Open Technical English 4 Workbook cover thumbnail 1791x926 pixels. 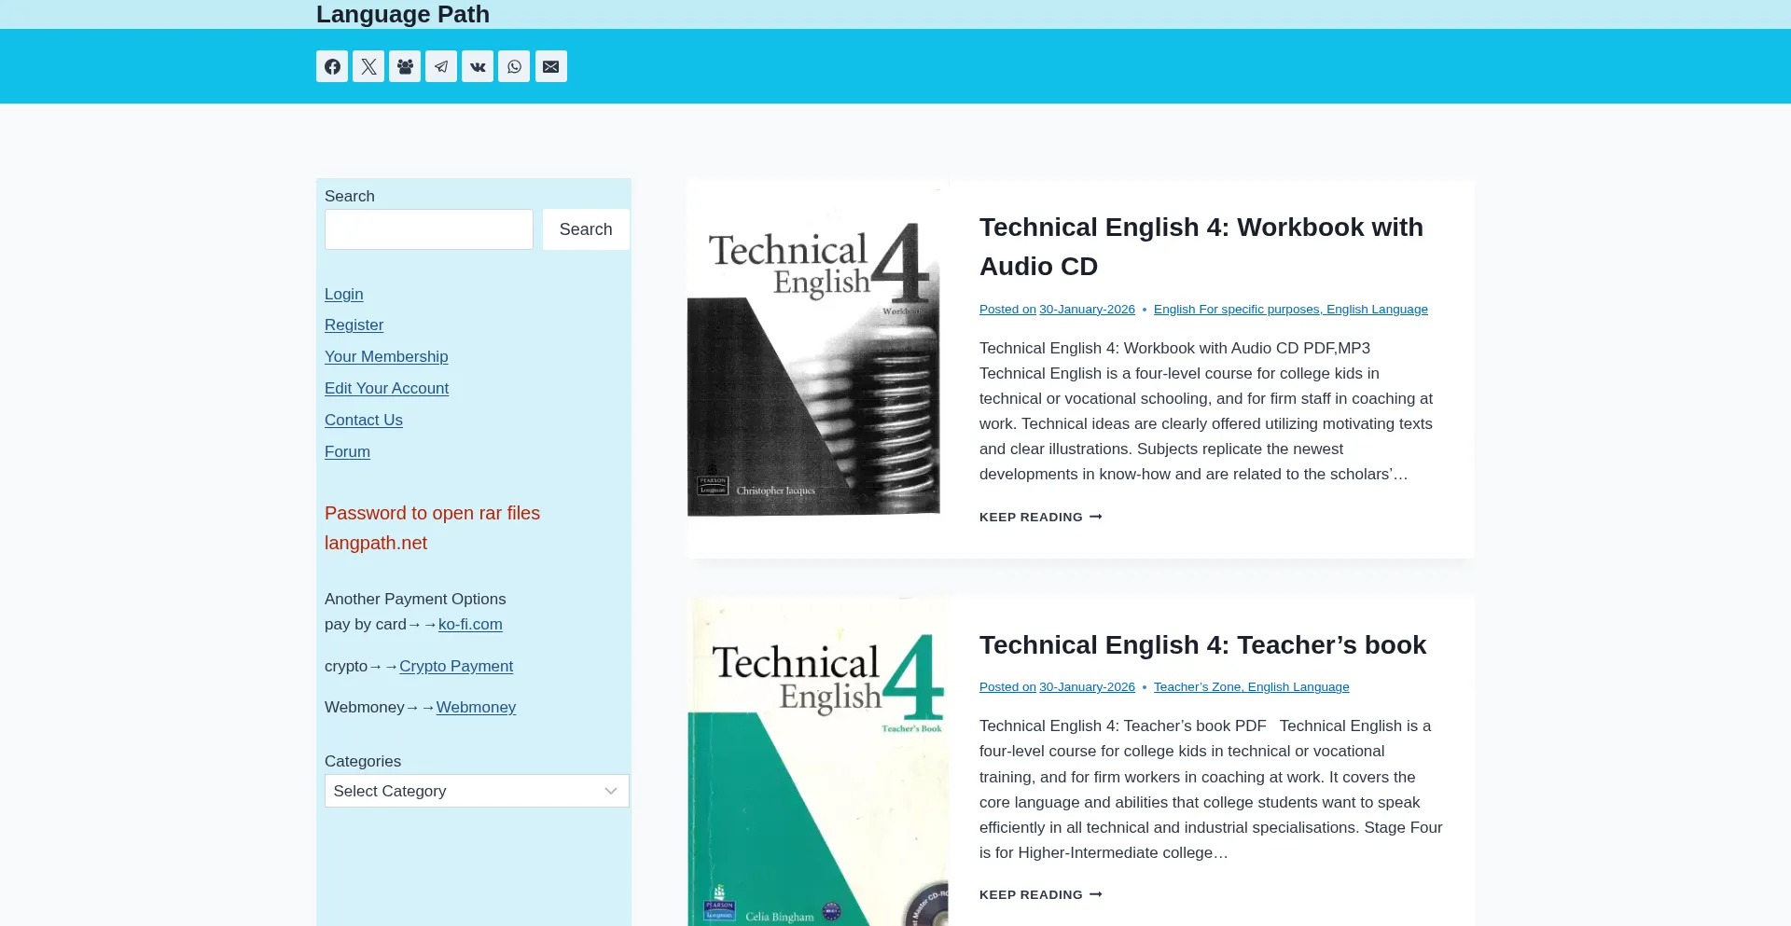click(x=818, y=369)
